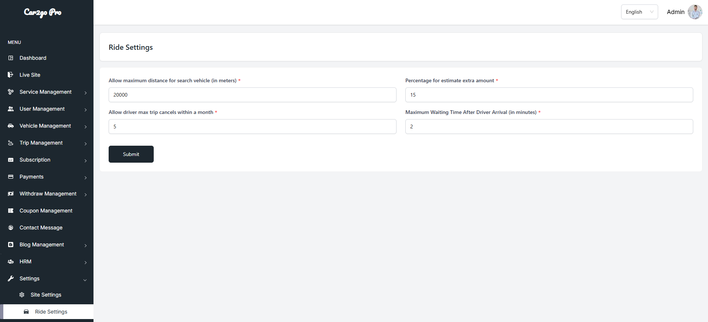Click the User Management people icon

pos(11,109)
